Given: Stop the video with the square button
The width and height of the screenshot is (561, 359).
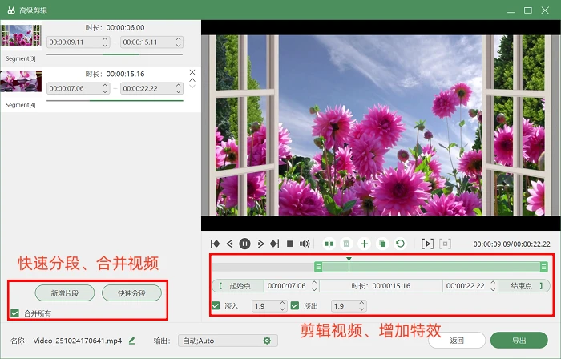Looking at the screenshot, I should pyautogui.click(x=290, y=244).
